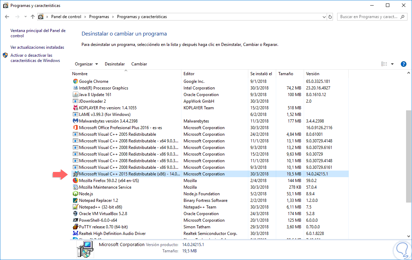The height and width of the screenshot is (260, 412).
Task: Select Visual C++ 2008 version 9.0.30729 row
Action: (x=210, y=154)
